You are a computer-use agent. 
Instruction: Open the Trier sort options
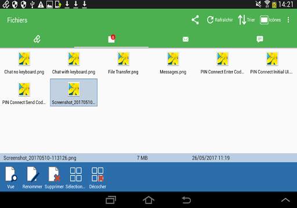[x=247, y=20]
